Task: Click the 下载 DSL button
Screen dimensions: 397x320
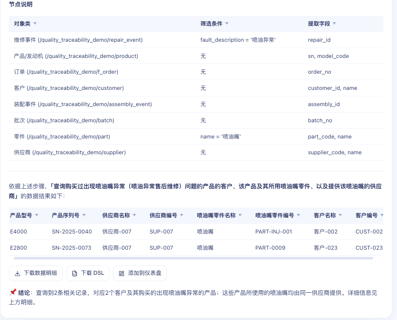Action: click(x=88, y=273)
